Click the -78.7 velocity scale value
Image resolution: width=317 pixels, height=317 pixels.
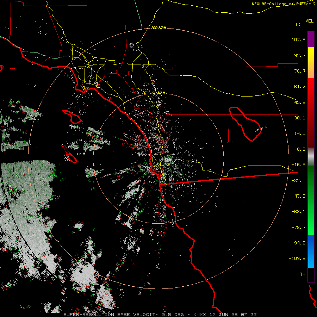pos(298,228)
